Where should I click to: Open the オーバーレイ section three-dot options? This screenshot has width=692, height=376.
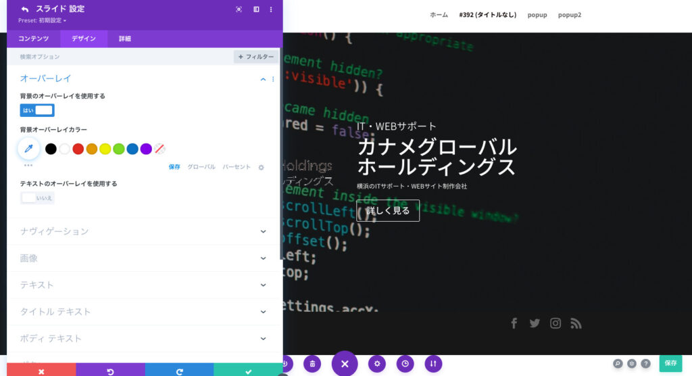pyautogui.click(x=273, y=79)
